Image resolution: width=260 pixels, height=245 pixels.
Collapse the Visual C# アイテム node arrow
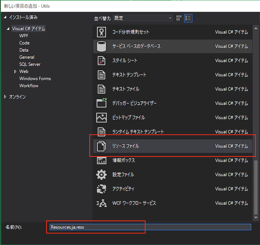(x=8, y=29)
